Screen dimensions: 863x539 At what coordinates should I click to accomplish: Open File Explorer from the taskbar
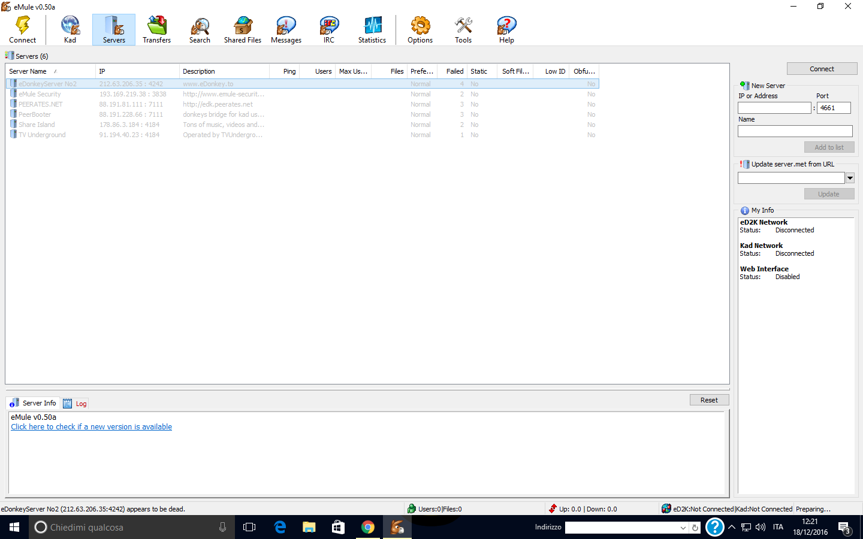point(309,527)
